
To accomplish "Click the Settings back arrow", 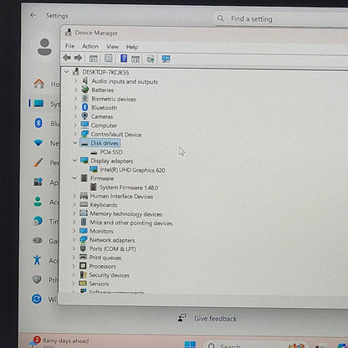I will tap(33, 15).
